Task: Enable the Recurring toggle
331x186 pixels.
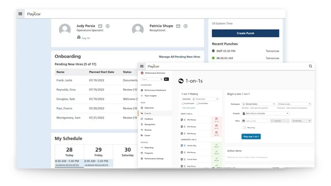Action: click(x=244, y=128)
